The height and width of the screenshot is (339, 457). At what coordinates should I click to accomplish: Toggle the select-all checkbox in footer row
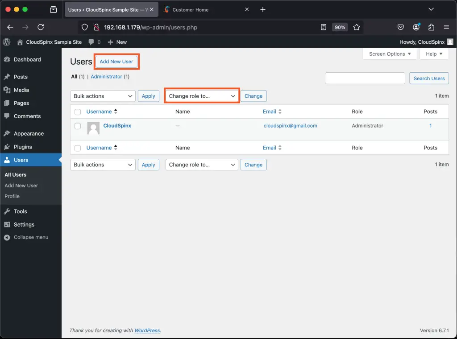click(77, 148)
